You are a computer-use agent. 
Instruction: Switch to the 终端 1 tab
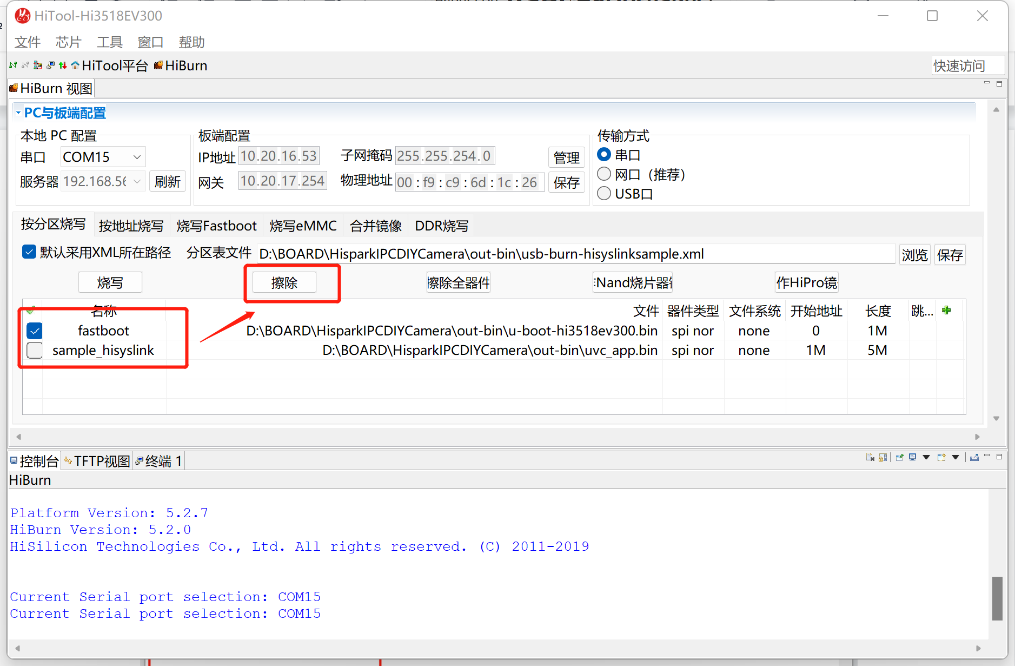tap(158, 461)
